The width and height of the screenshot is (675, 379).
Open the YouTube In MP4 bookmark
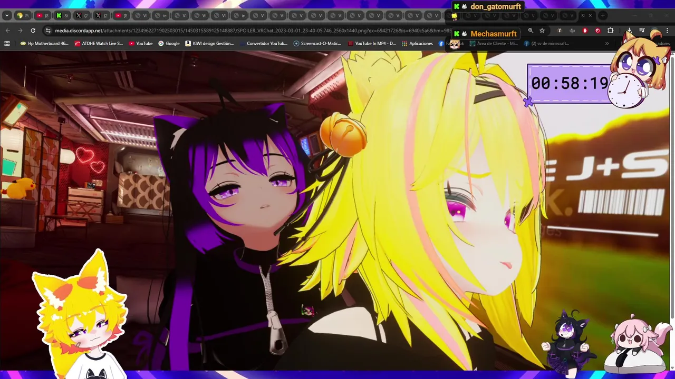pos(372,44)
